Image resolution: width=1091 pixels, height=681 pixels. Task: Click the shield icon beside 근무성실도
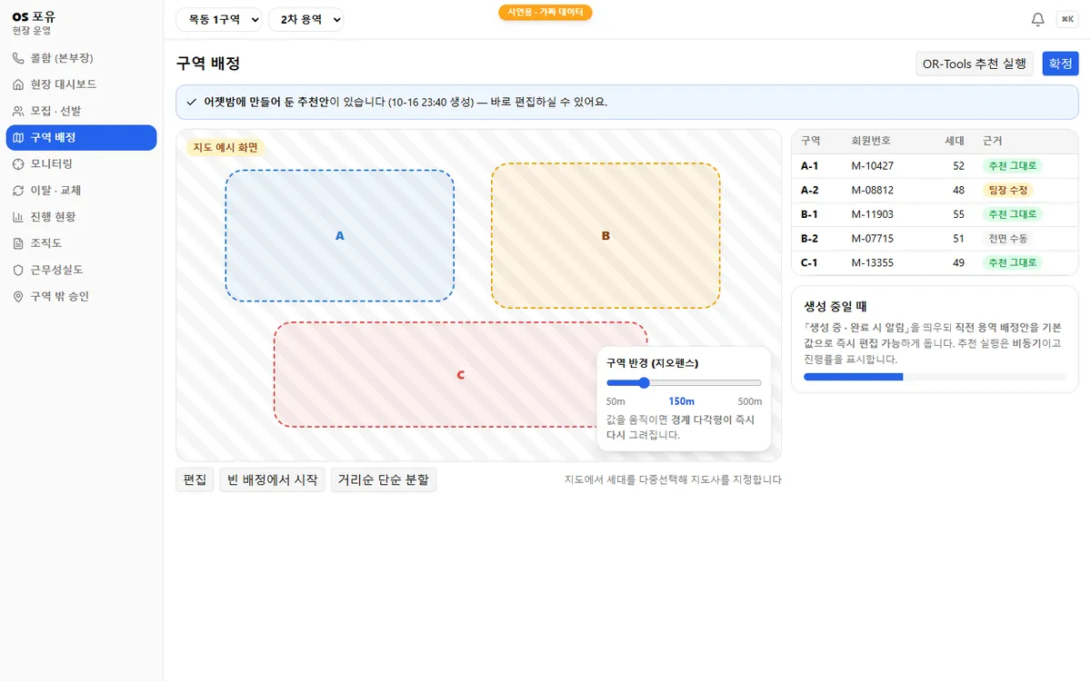(x=18, y=271)
